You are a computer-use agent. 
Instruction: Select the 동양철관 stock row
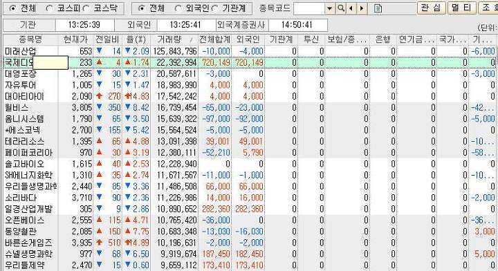coord(249,232)
